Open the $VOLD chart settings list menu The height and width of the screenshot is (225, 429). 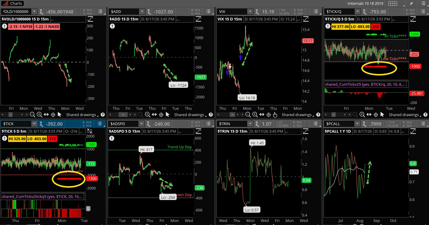click(100, 11)
